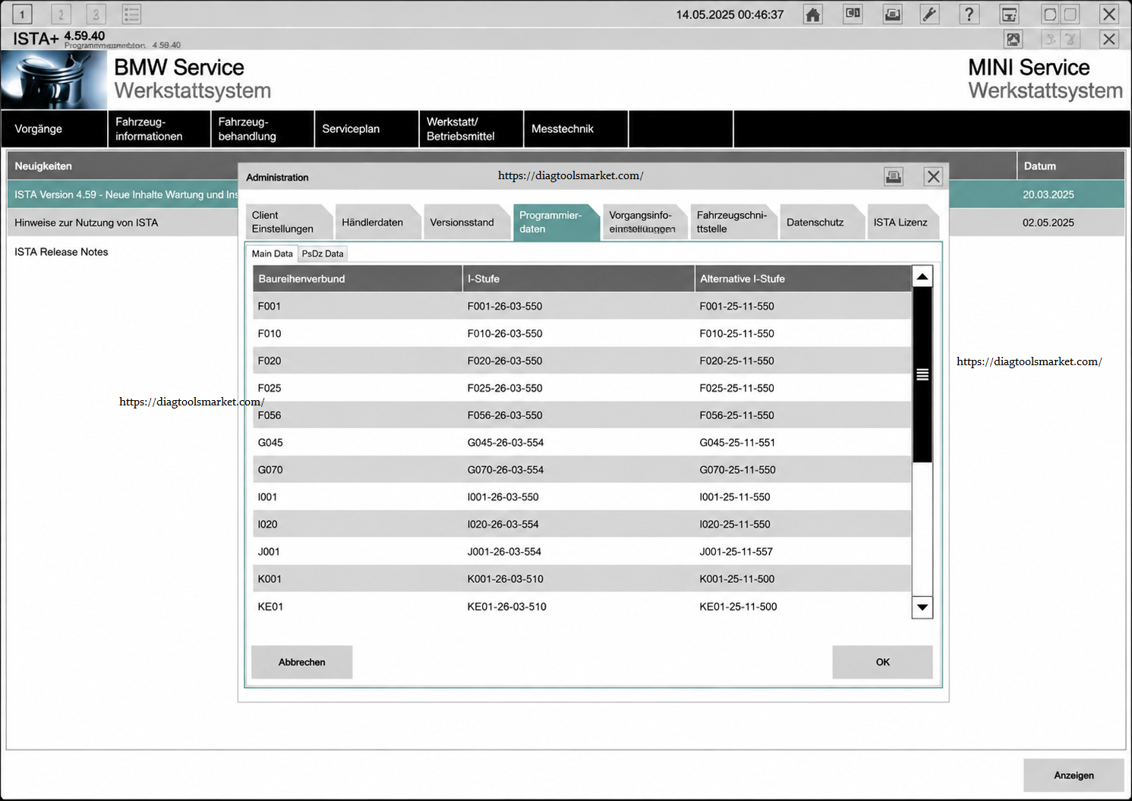Select the ISTA Lizenz tab
The width and height of the screenshot is (1132, 801).
tap(900, 222)
